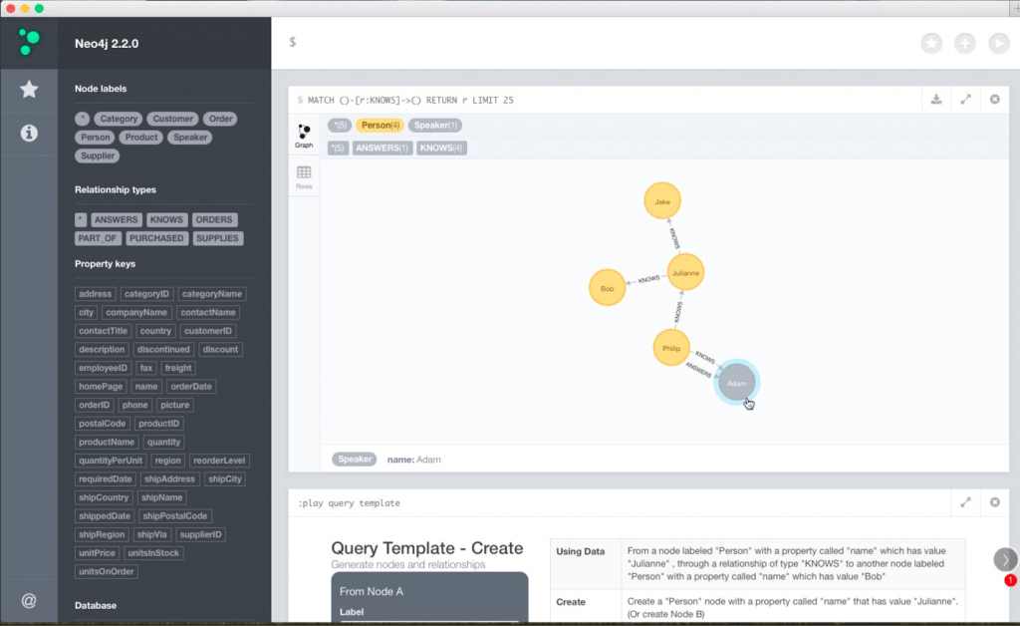Click the quantityPerUnit property key

pos(110,461)
